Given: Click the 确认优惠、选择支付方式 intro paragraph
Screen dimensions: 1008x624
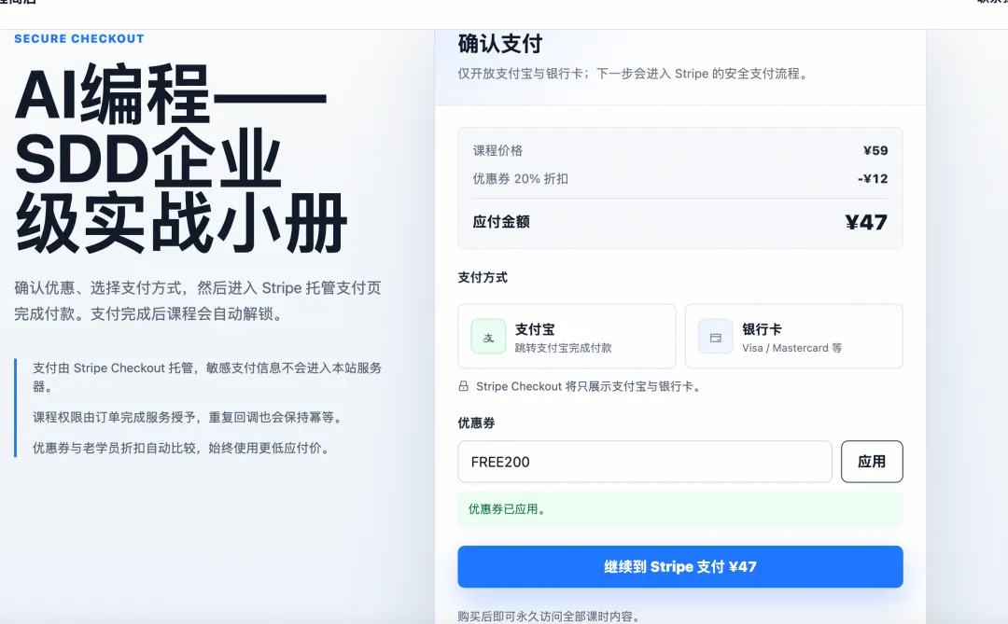Looking at the screenshot, I should (198, 300).
